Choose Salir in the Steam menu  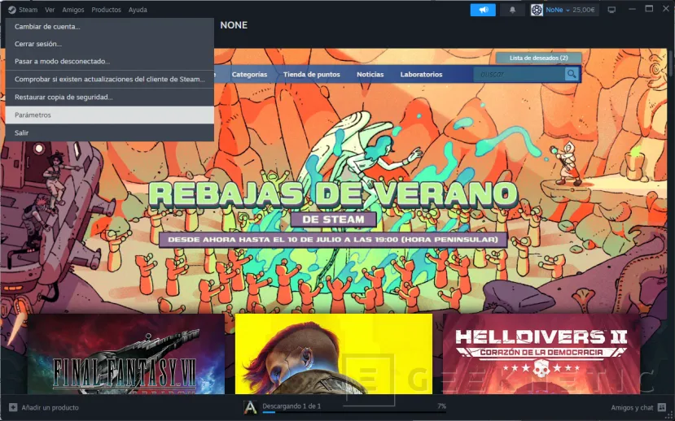pyautogui.click(x=110, y=132)
